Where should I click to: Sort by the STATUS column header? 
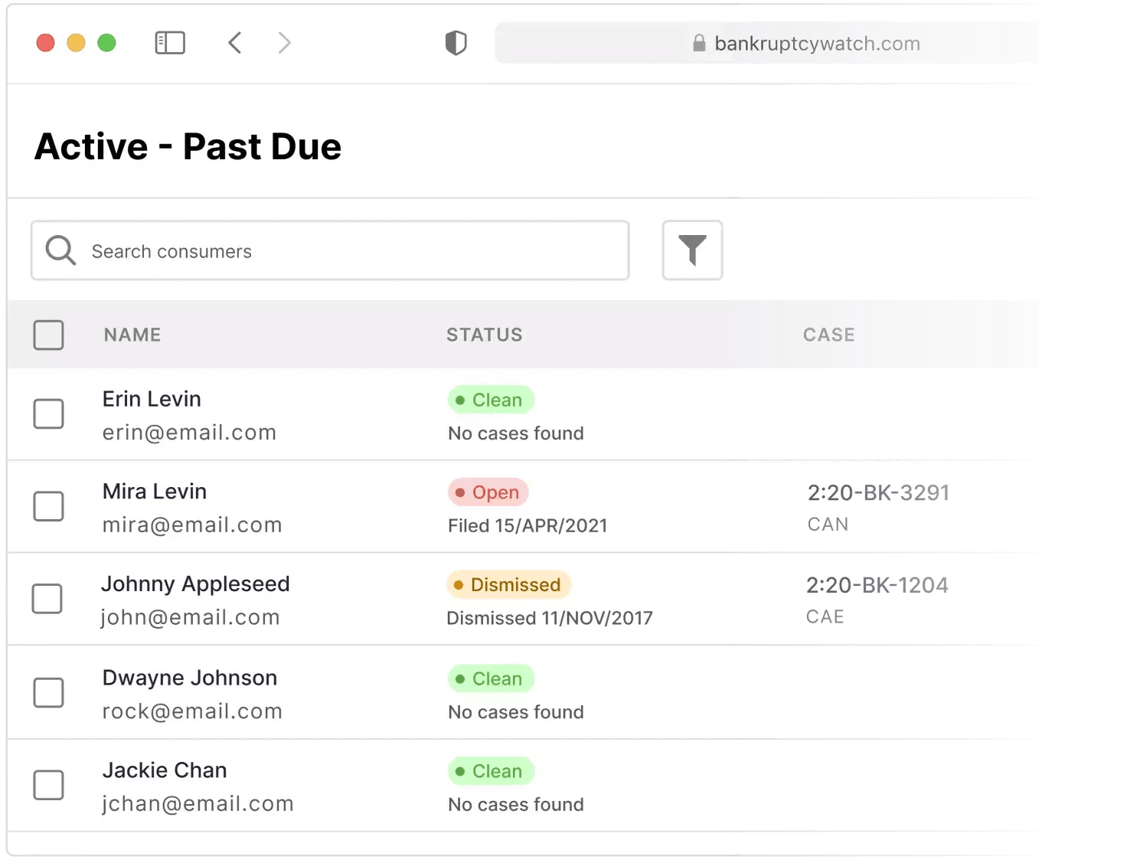coord(484,335)
